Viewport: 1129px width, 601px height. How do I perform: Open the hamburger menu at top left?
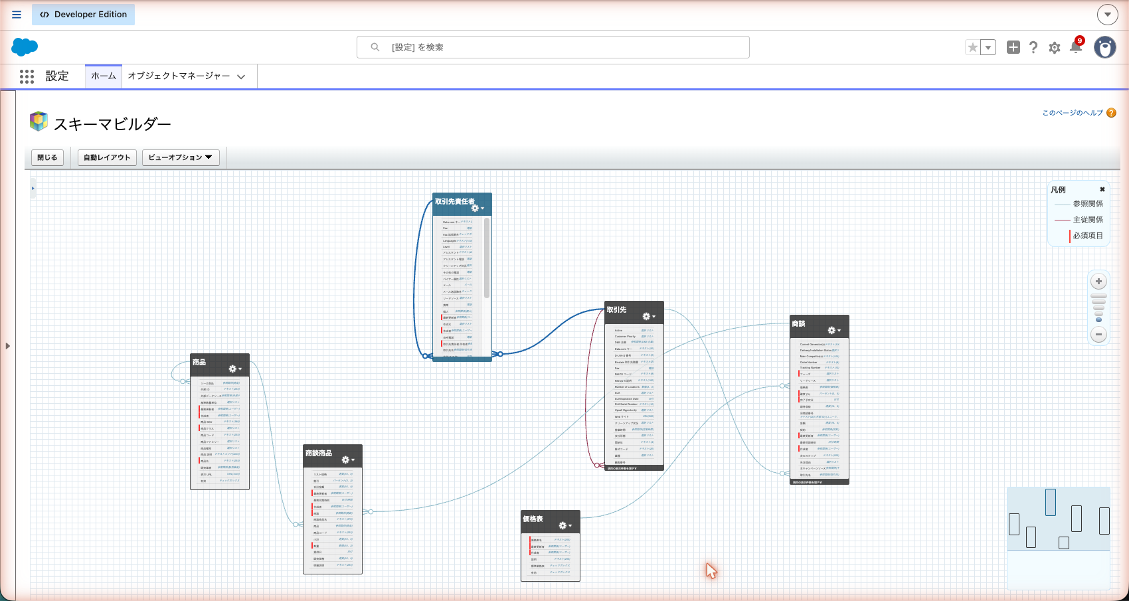17,15
